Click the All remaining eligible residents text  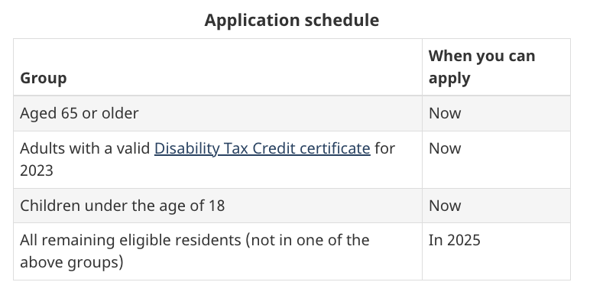[130, 240]
